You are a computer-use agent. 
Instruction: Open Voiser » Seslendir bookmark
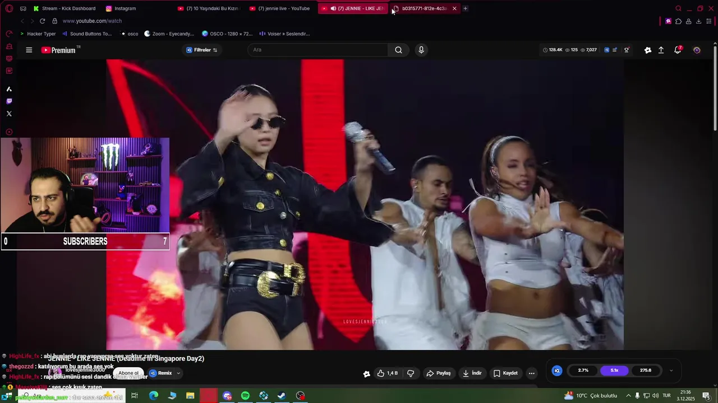tap(284, 34)
